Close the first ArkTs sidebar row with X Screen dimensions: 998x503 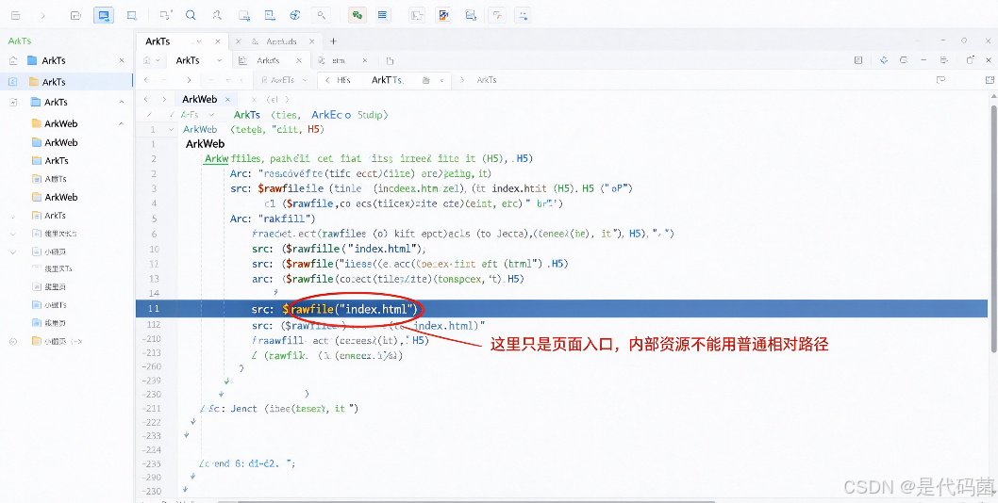click(122, 60)
